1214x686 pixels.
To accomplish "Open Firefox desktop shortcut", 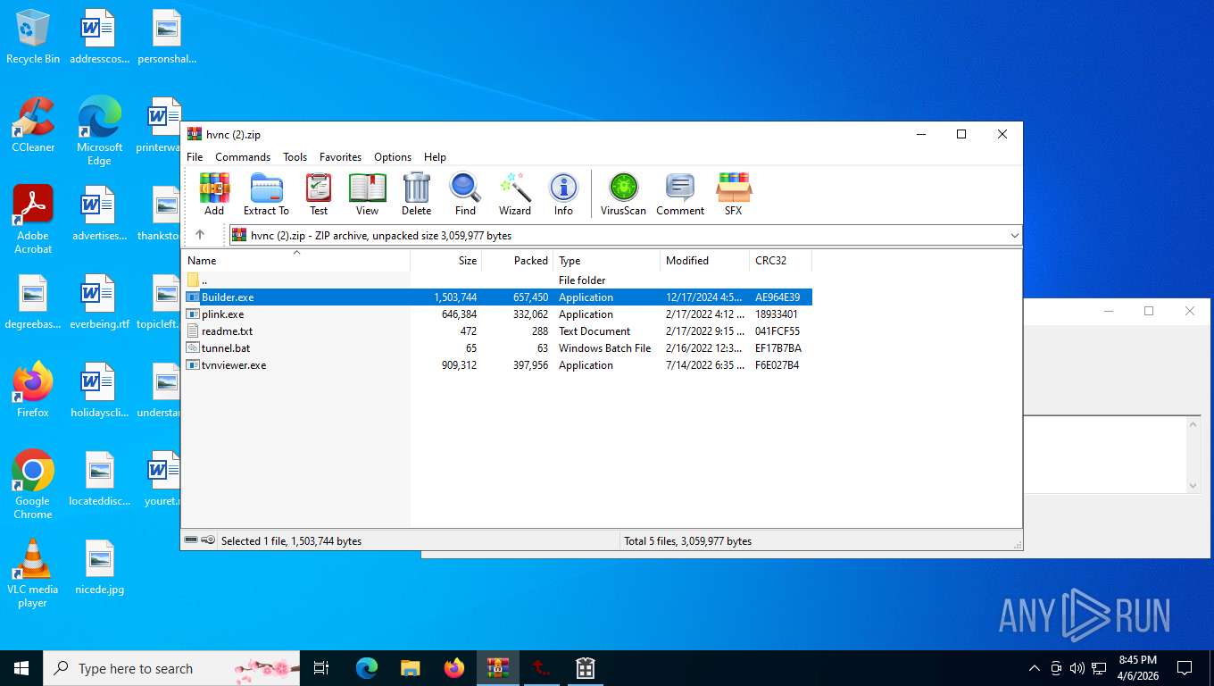I will coord(33,390).
